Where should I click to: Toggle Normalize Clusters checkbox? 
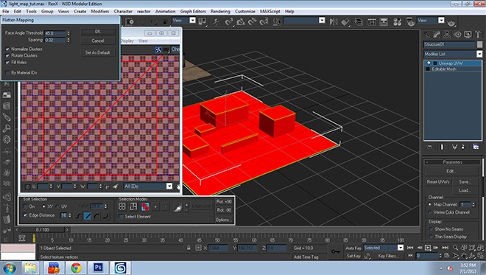coord(7,49)
